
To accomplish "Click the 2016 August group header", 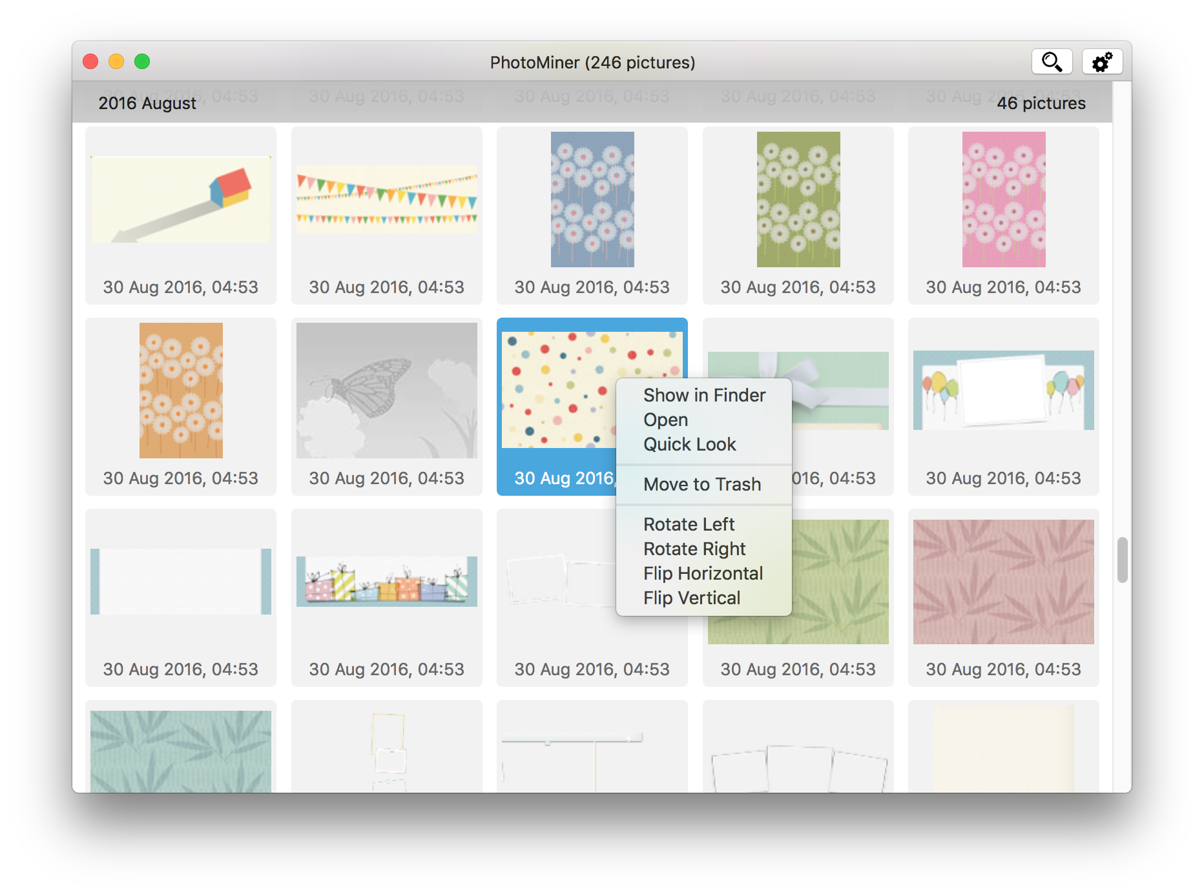I will [147, 103].
